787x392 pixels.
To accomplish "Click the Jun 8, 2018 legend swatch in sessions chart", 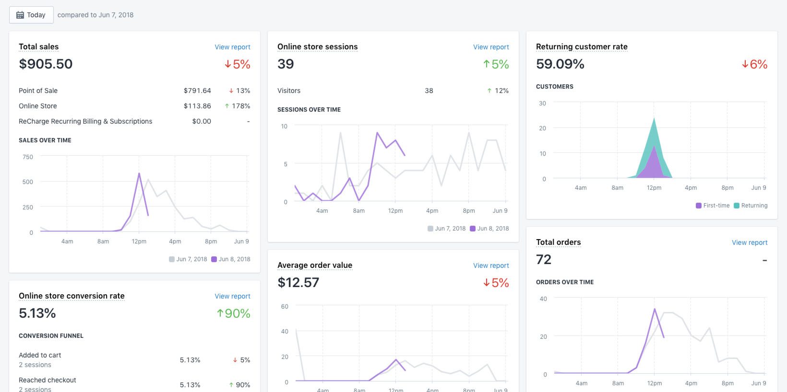I will click(x=473, y=229).
